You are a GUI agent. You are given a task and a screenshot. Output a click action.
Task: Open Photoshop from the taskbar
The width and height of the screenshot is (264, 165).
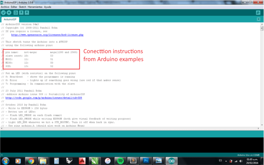146,161
